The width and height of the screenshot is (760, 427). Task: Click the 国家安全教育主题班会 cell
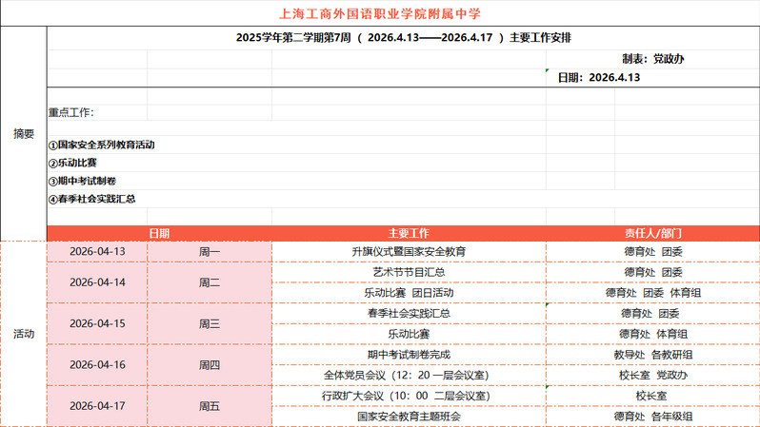(409, 416)
